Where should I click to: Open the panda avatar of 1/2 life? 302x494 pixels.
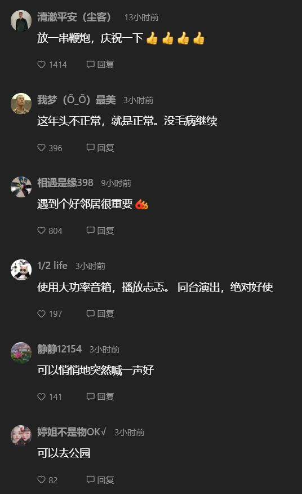coord(21,270)
